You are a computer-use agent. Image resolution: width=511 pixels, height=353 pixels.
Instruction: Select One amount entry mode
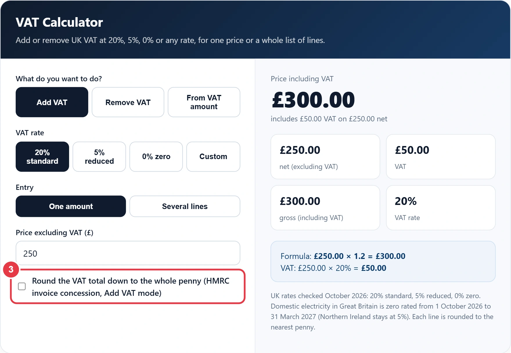coord(71,206)
